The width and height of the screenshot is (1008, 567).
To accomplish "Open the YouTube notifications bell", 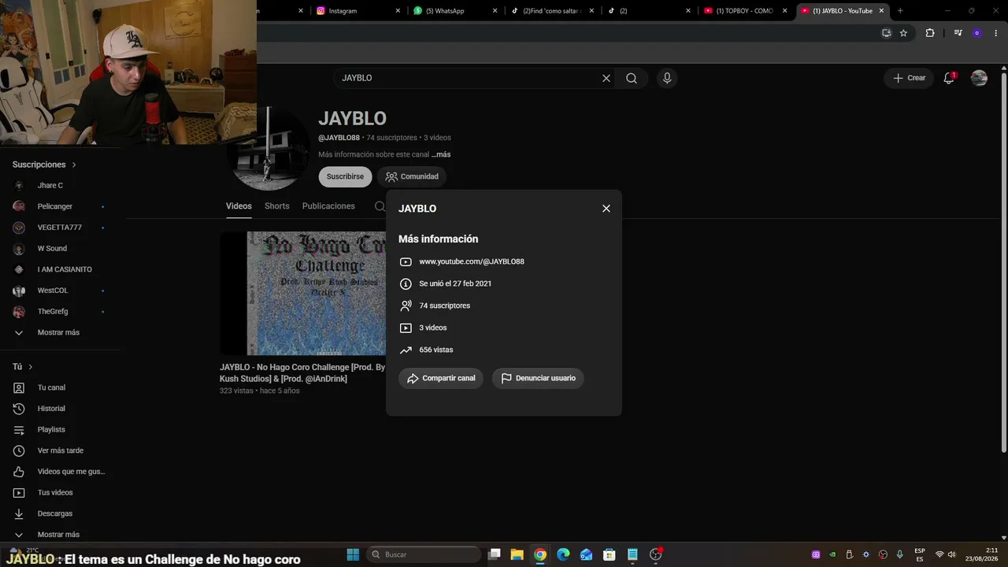I will [x=949, y=78].
